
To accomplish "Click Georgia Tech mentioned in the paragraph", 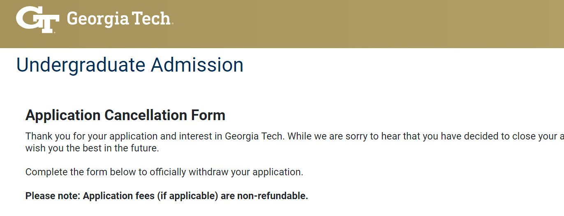I will pos(254,136).
